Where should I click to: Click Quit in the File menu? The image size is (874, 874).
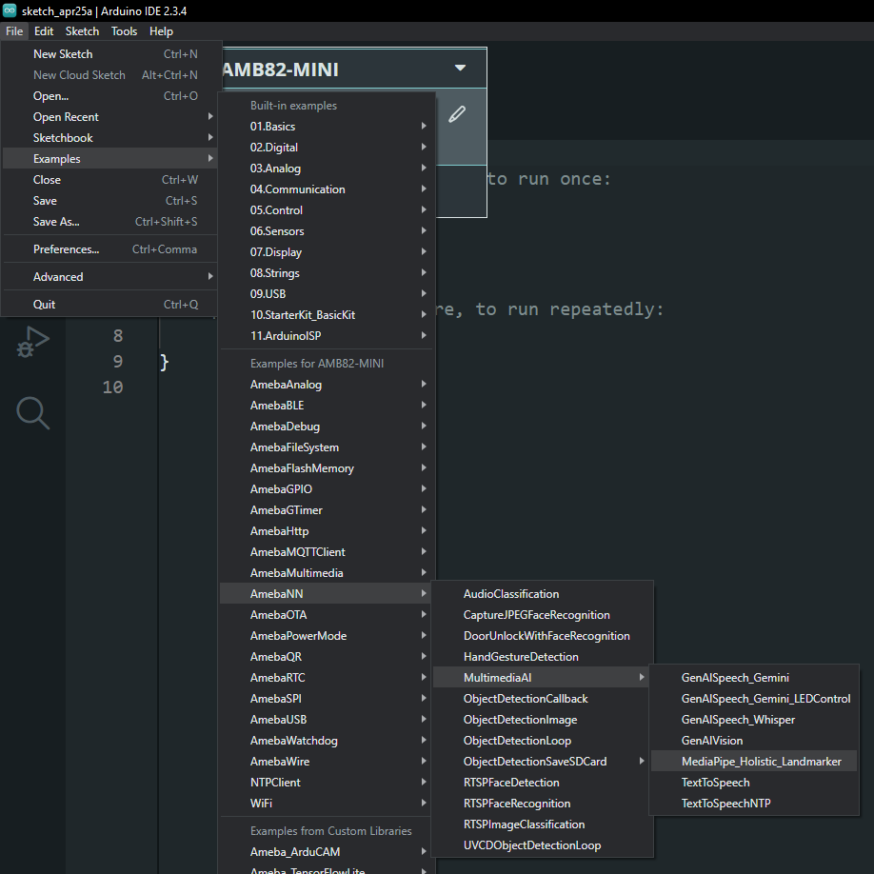(x=109, y=305)
